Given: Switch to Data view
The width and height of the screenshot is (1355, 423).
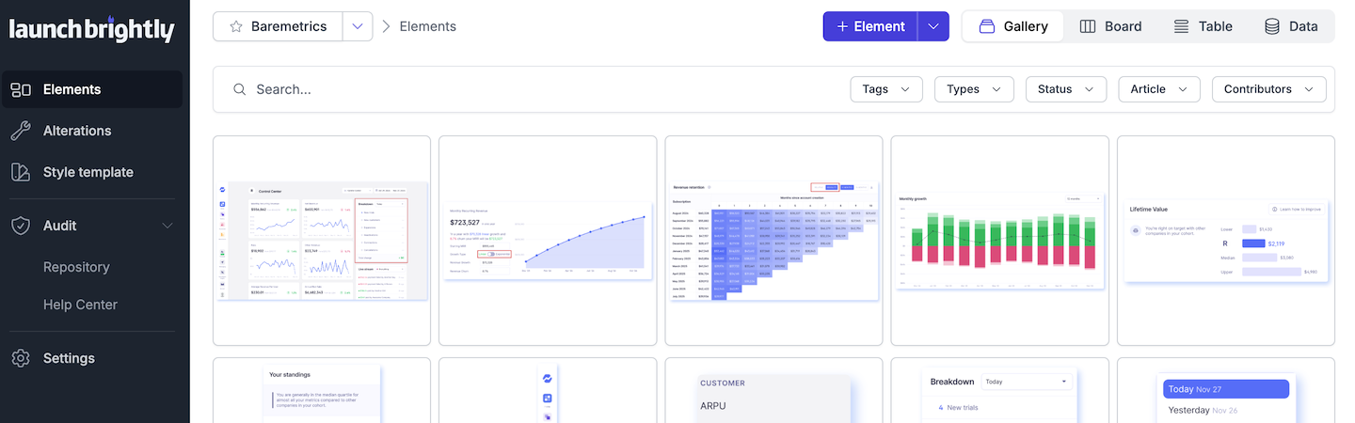Looking at the screenshot, I should pos(1290,26).
